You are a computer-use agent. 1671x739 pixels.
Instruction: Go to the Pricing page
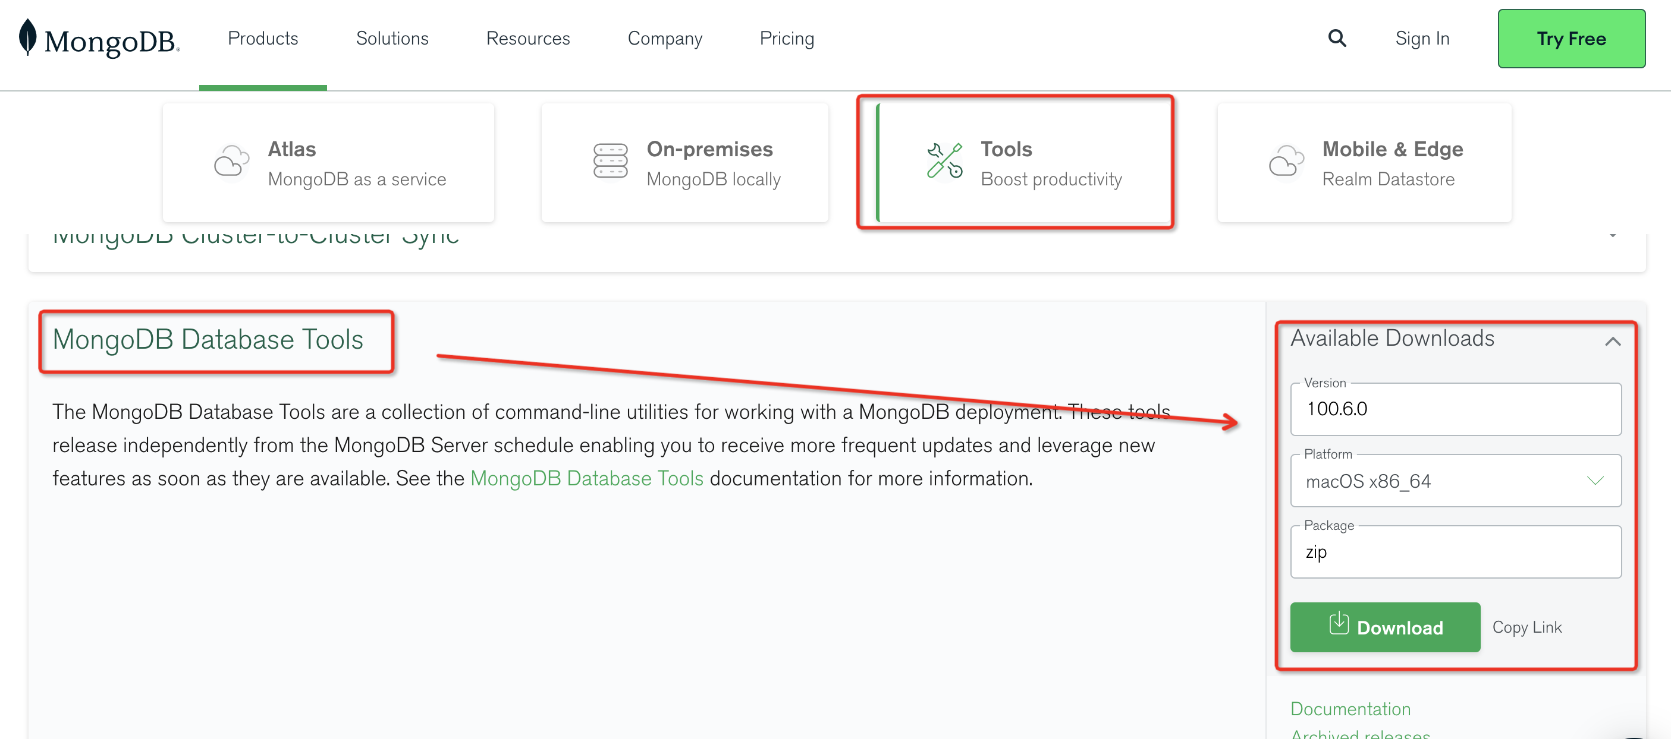coord(787,38)
